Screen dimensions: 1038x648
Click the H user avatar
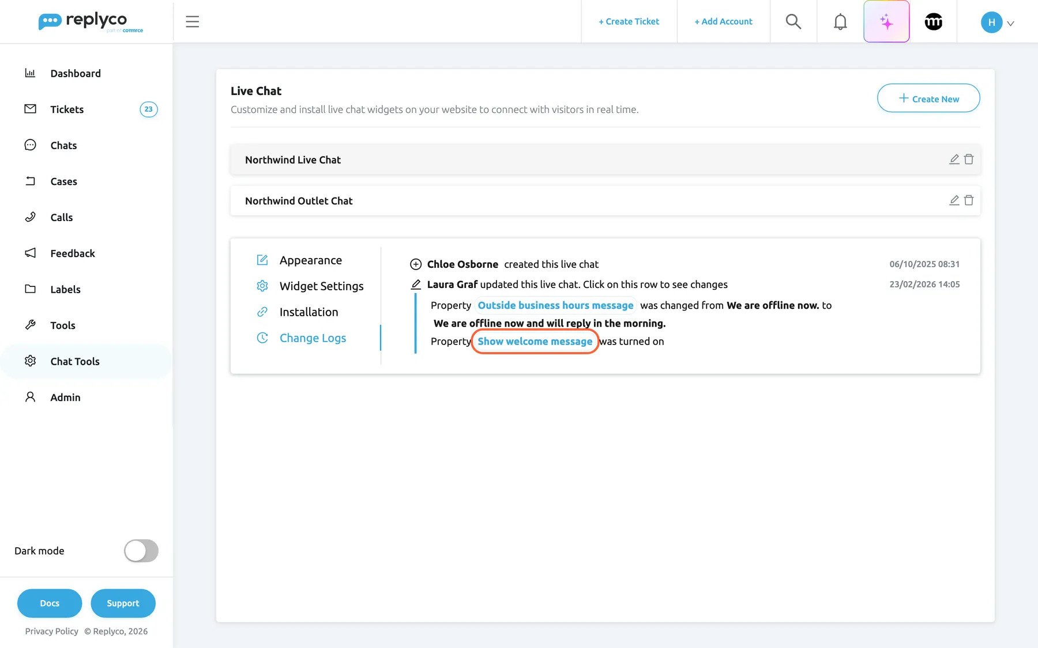[x=991, y=22]
